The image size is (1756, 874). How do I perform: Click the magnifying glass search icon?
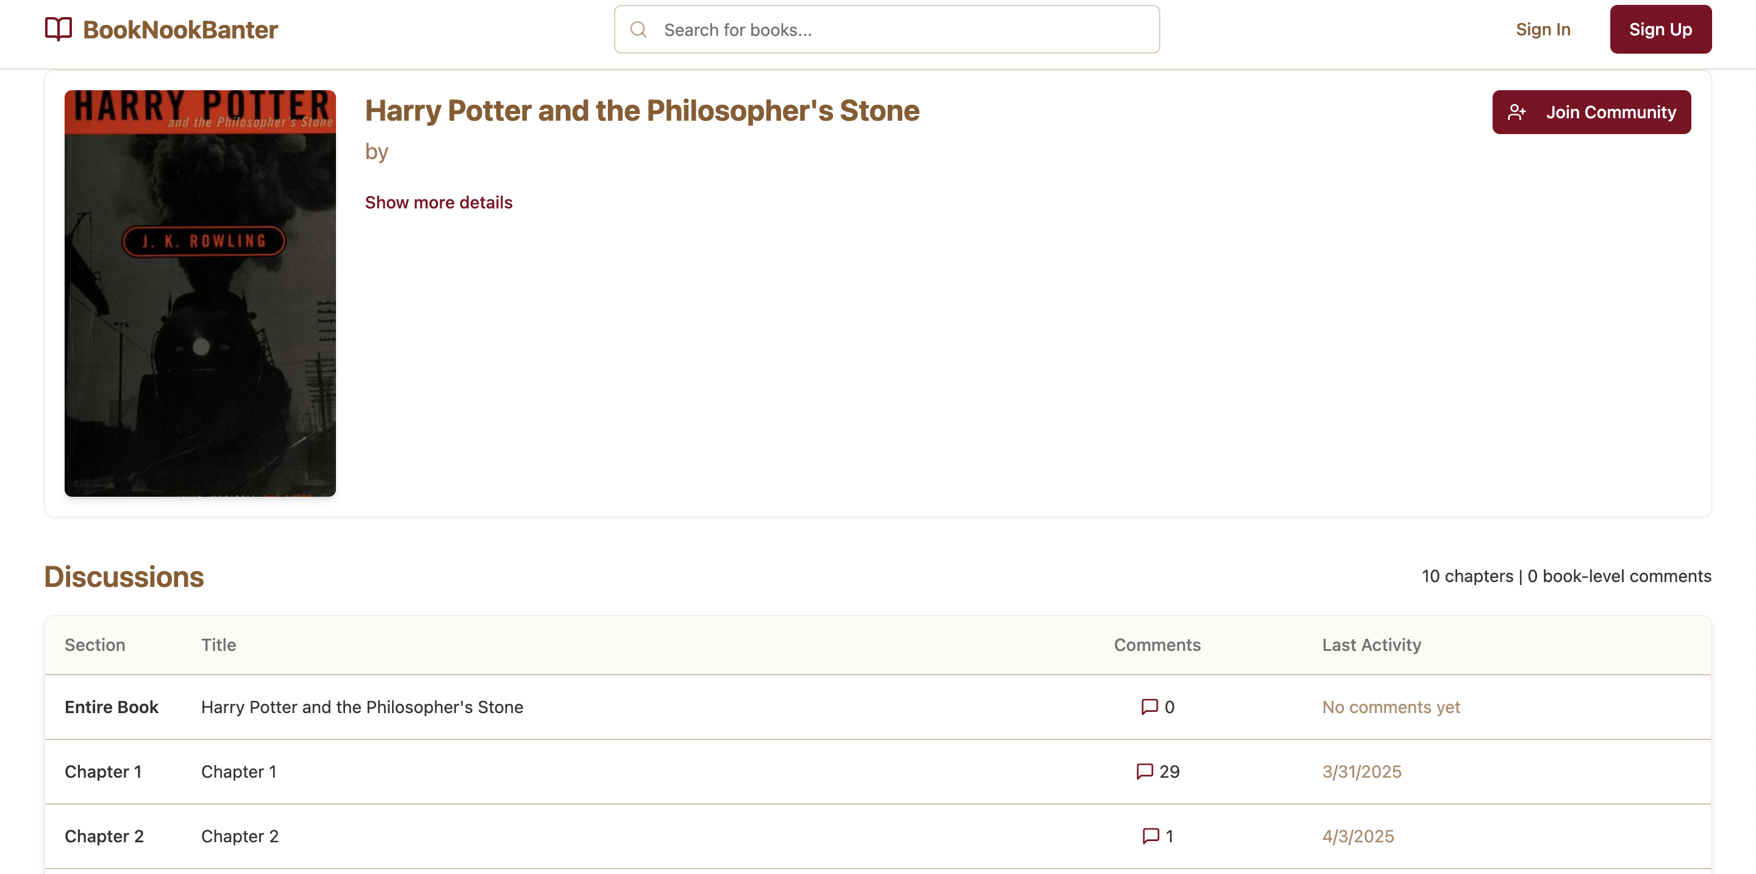pos(638,29)
